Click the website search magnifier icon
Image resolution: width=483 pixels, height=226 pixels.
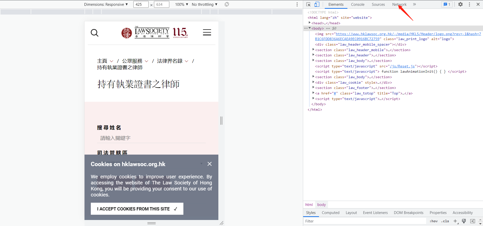click(94, 33)
